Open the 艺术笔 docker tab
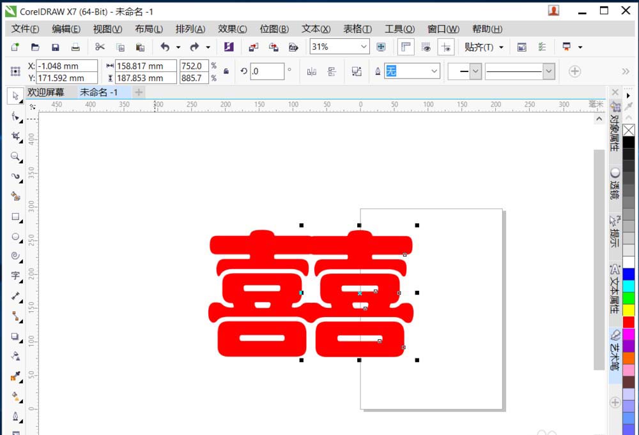 coord(615,350)
